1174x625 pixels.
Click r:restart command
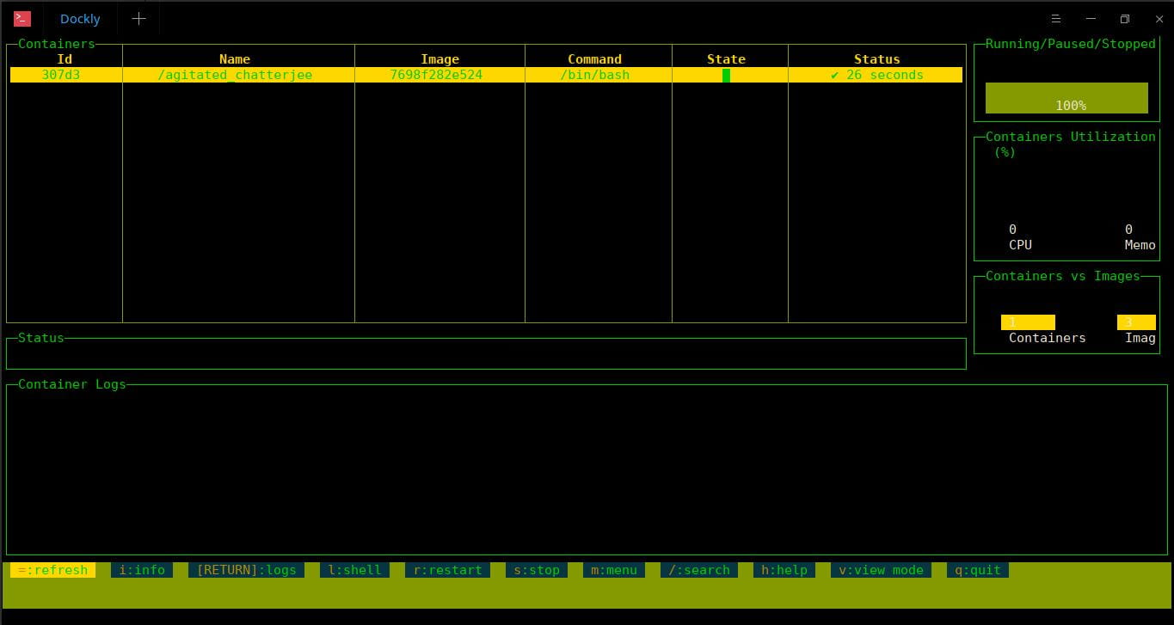point(447,570)
